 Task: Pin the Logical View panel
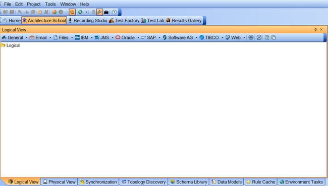[x=315, y=30]
